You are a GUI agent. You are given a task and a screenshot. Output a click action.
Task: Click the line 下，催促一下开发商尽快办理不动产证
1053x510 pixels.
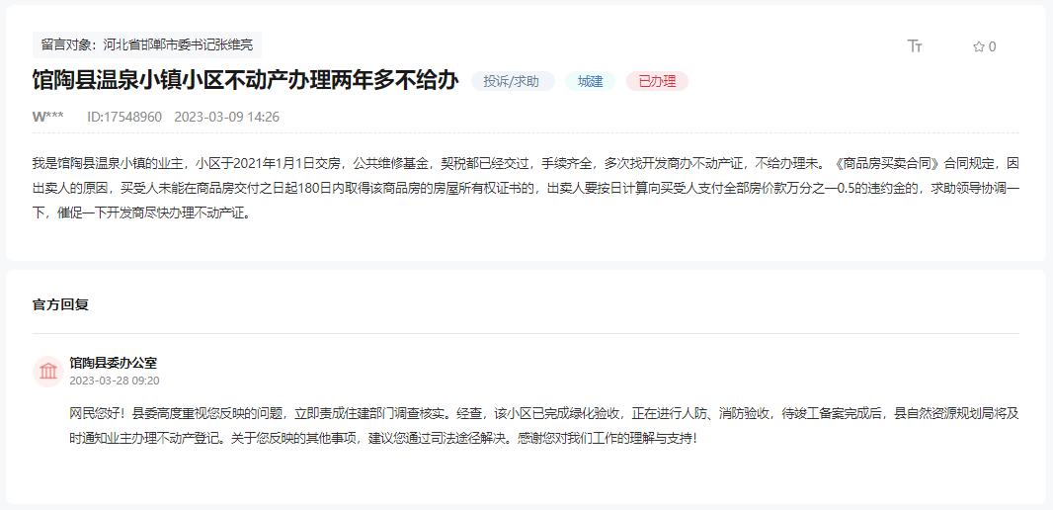tap(141, 214)
